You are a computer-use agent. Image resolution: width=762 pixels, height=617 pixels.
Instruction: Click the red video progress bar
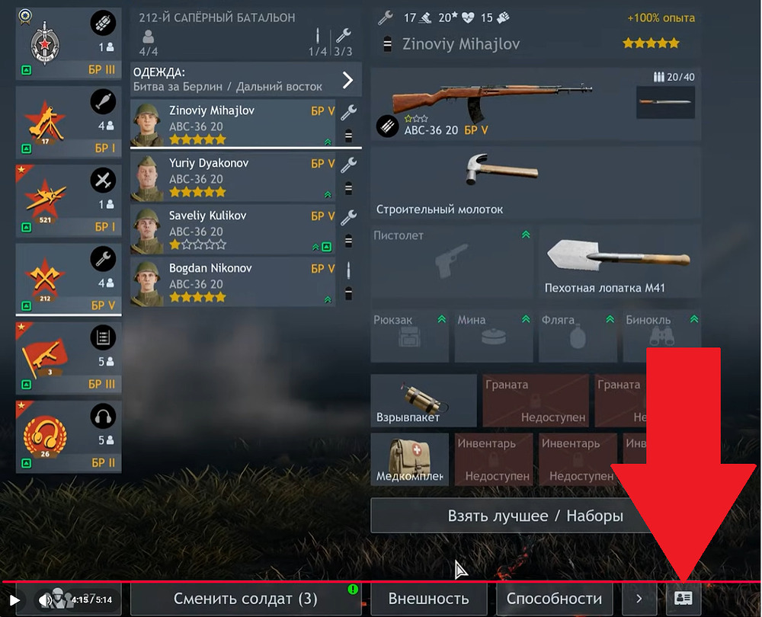(x=381, y=581)
